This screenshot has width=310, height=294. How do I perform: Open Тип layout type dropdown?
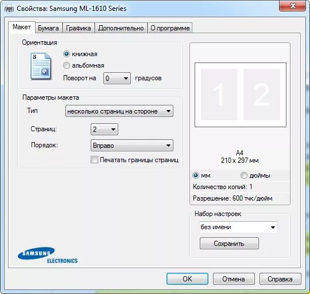(119, 111)
